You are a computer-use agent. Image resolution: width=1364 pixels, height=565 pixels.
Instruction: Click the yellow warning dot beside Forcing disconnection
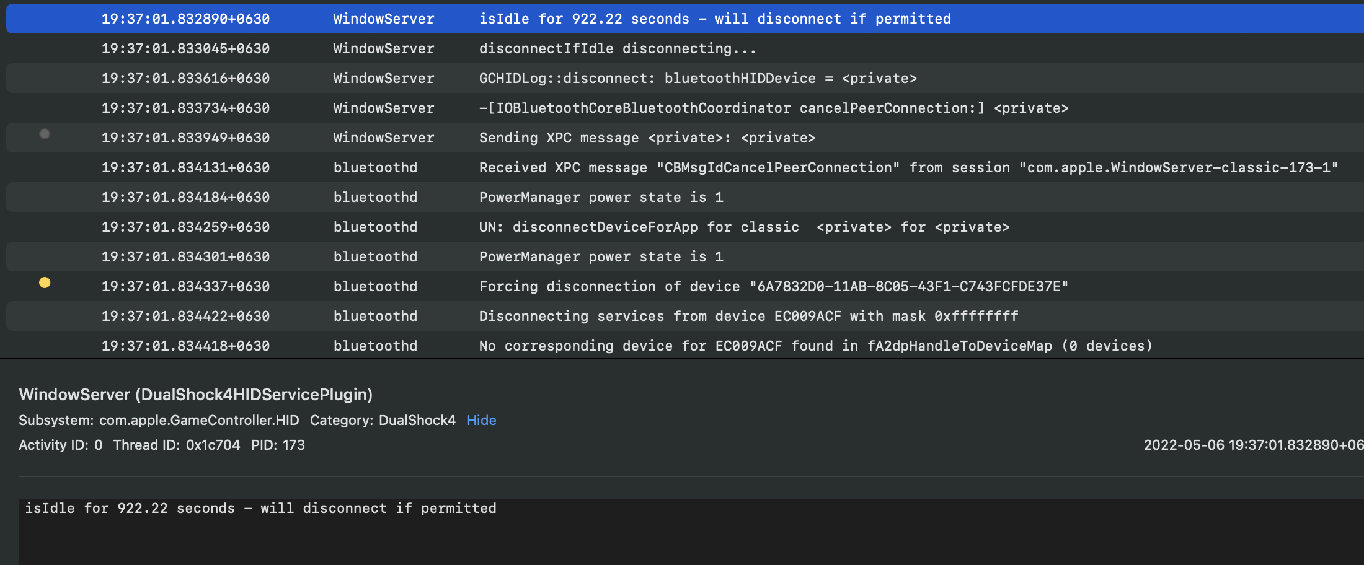[45, 283]
